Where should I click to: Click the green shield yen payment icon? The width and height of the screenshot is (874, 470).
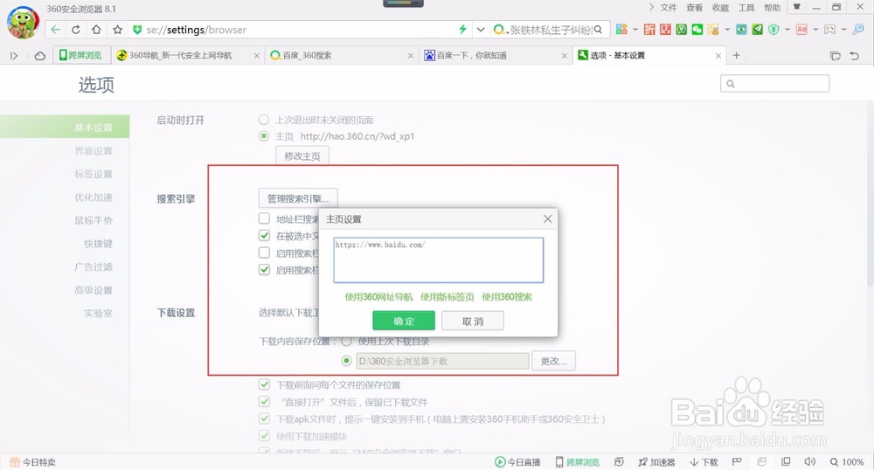773,30
